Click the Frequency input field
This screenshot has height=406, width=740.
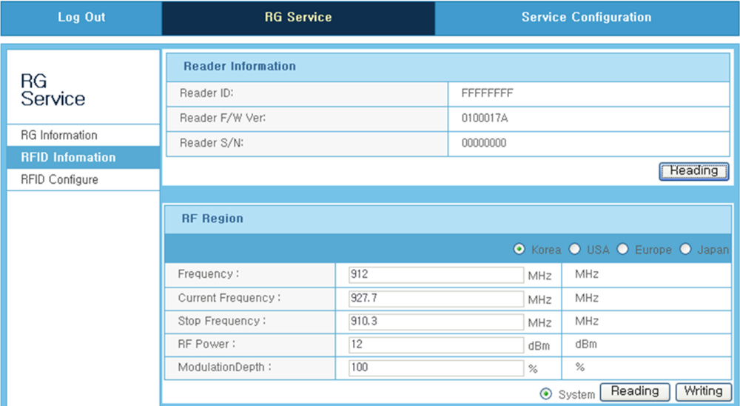pyautogui.click(x=436, y=275)
